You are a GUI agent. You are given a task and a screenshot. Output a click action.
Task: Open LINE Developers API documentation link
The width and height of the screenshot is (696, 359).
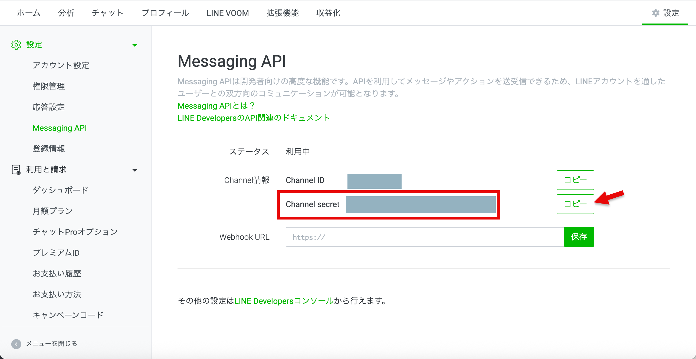pos(253,118)
